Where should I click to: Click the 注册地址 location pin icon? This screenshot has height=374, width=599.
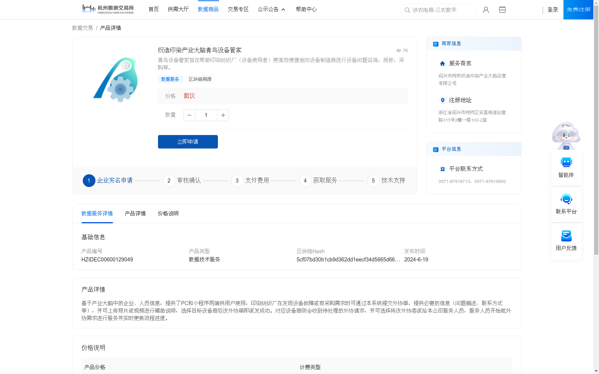coord(443,100)
